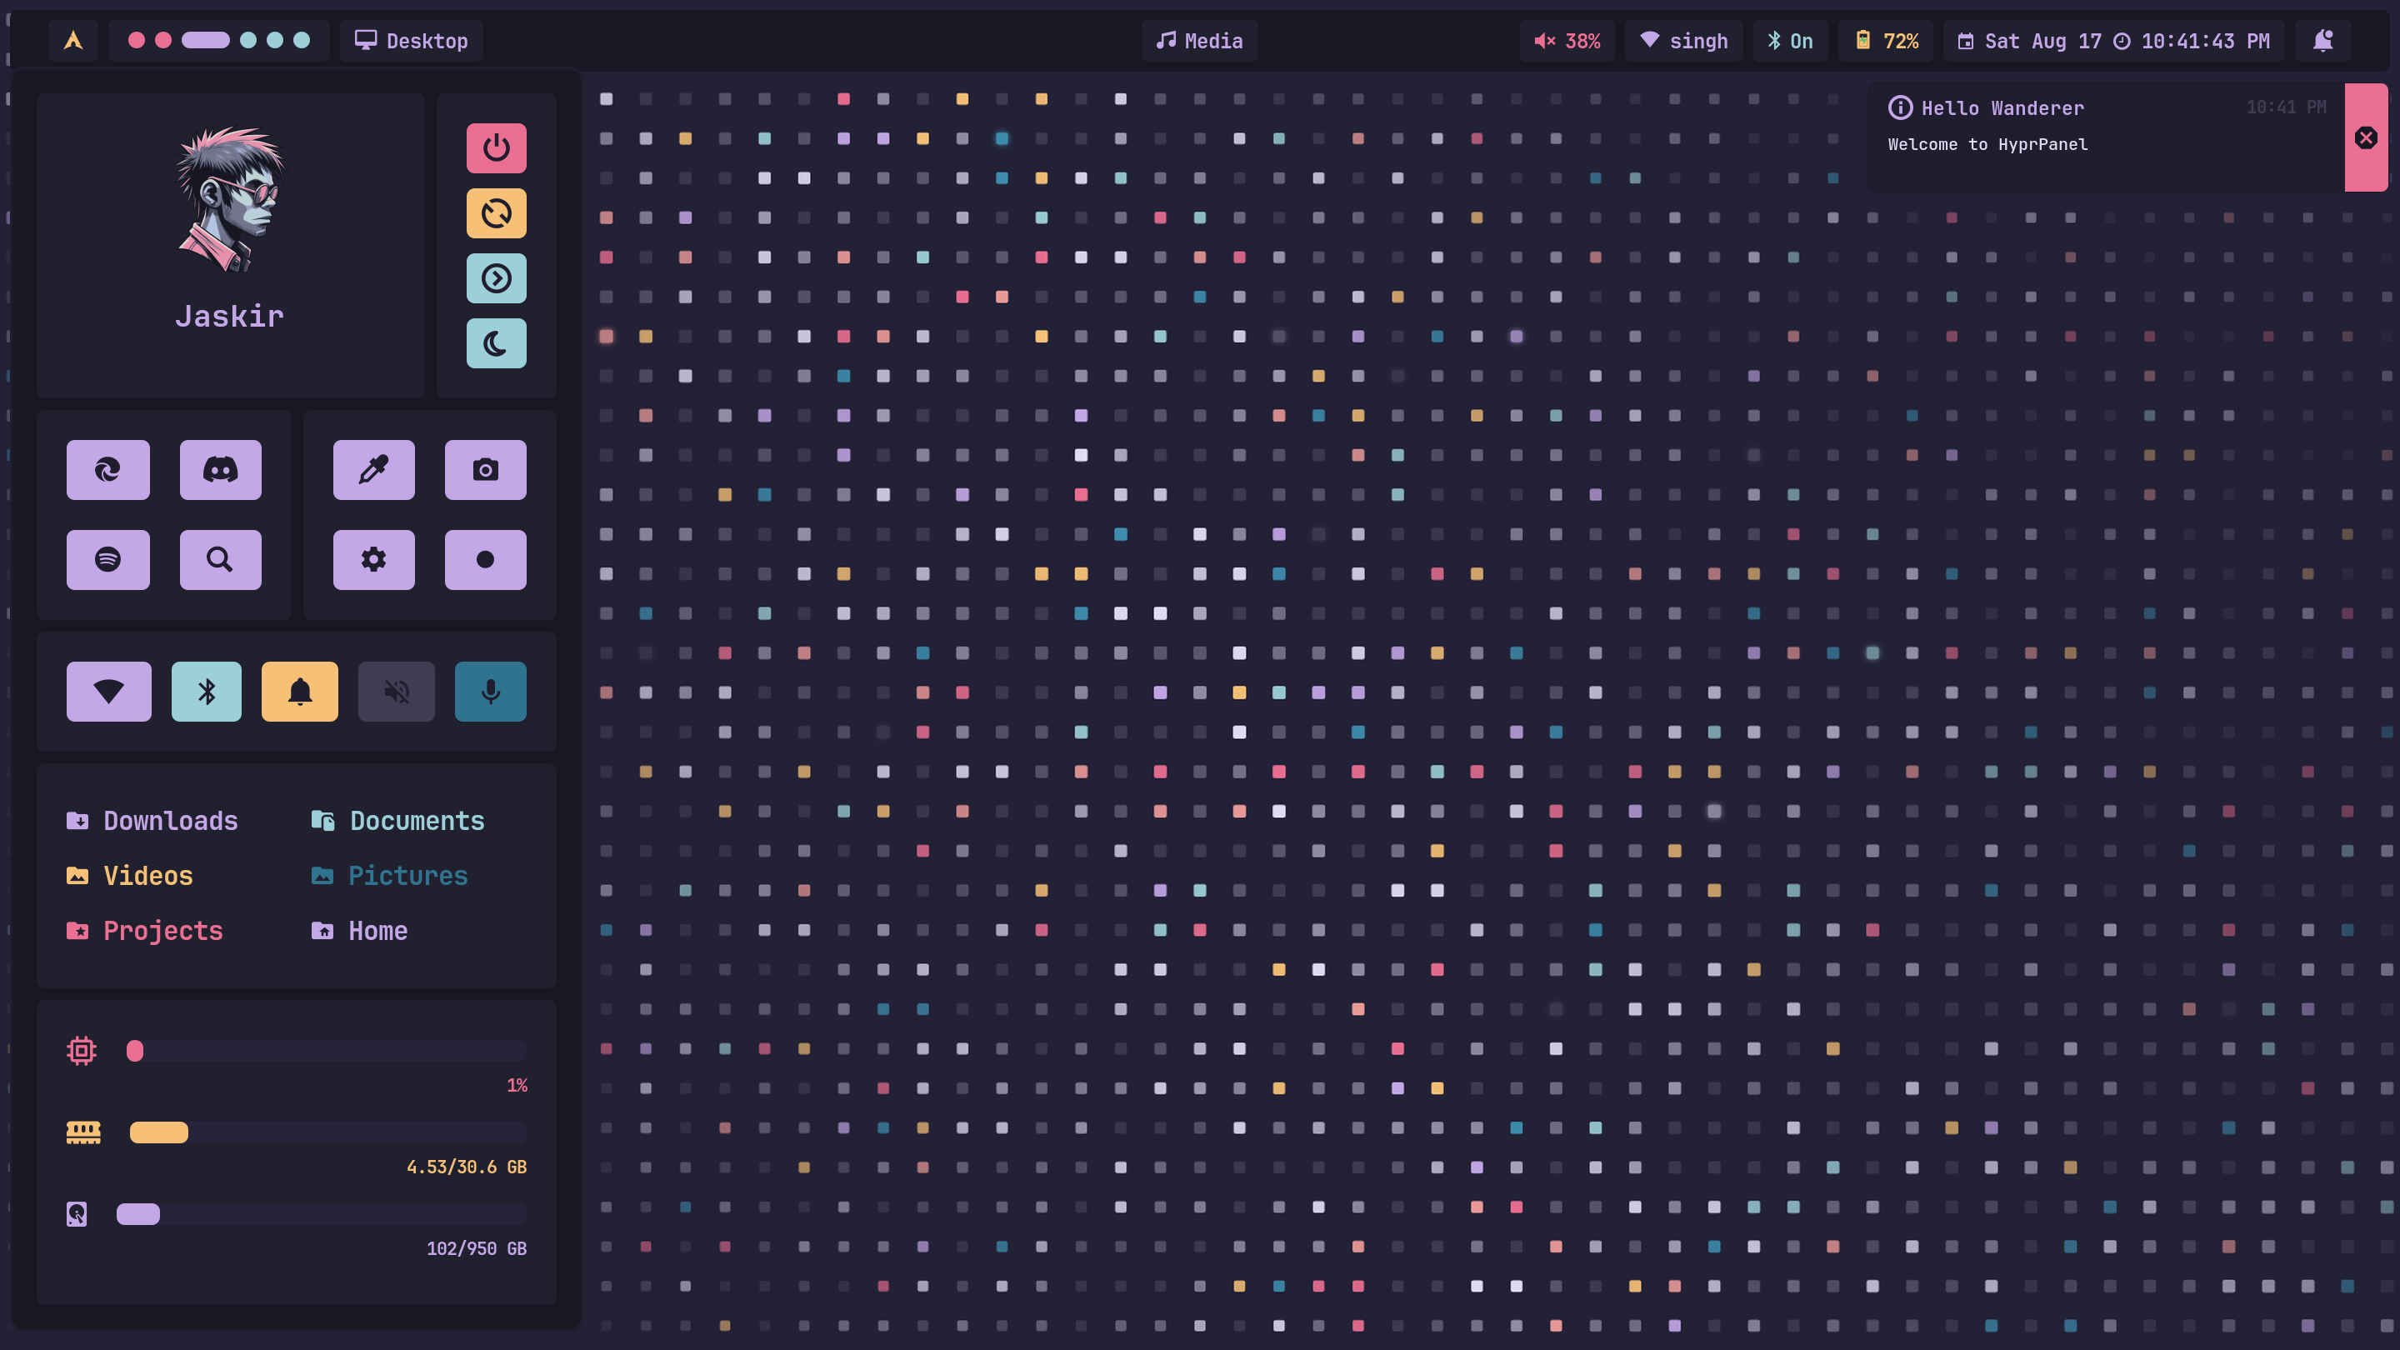Image resolution: width=2400 pixels, height=1350 pixels.
Task: Click the screen record dot button
Action: (x=485, y=560)
